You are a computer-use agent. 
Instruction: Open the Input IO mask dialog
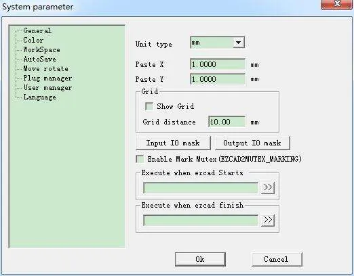(173, 143)
